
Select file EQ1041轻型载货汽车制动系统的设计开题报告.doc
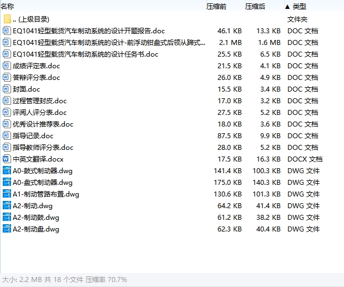pyautogui.click(x=89, y=31)
